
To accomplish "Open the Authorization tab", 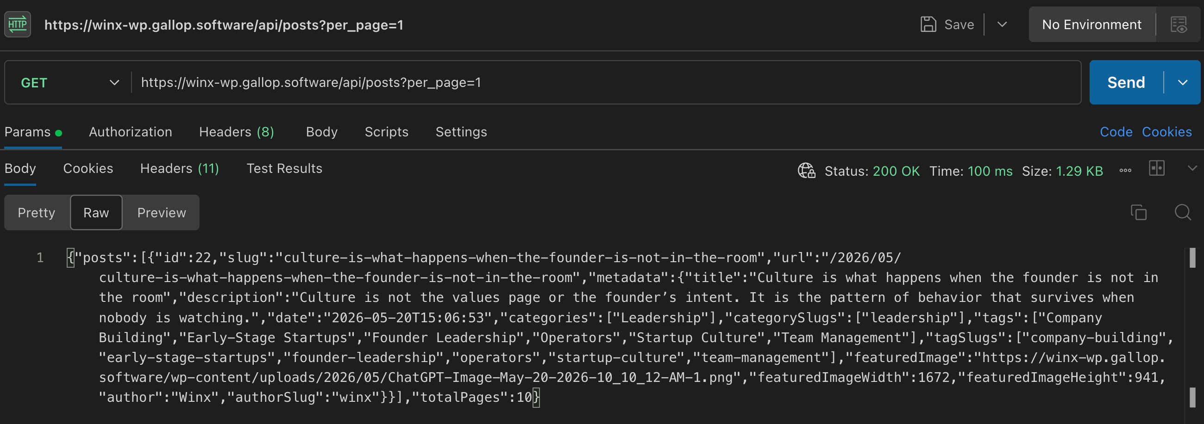I will 131,132.
